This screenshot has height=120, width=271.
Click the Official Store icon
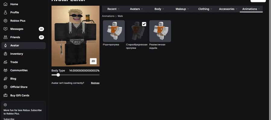[5, 87]
